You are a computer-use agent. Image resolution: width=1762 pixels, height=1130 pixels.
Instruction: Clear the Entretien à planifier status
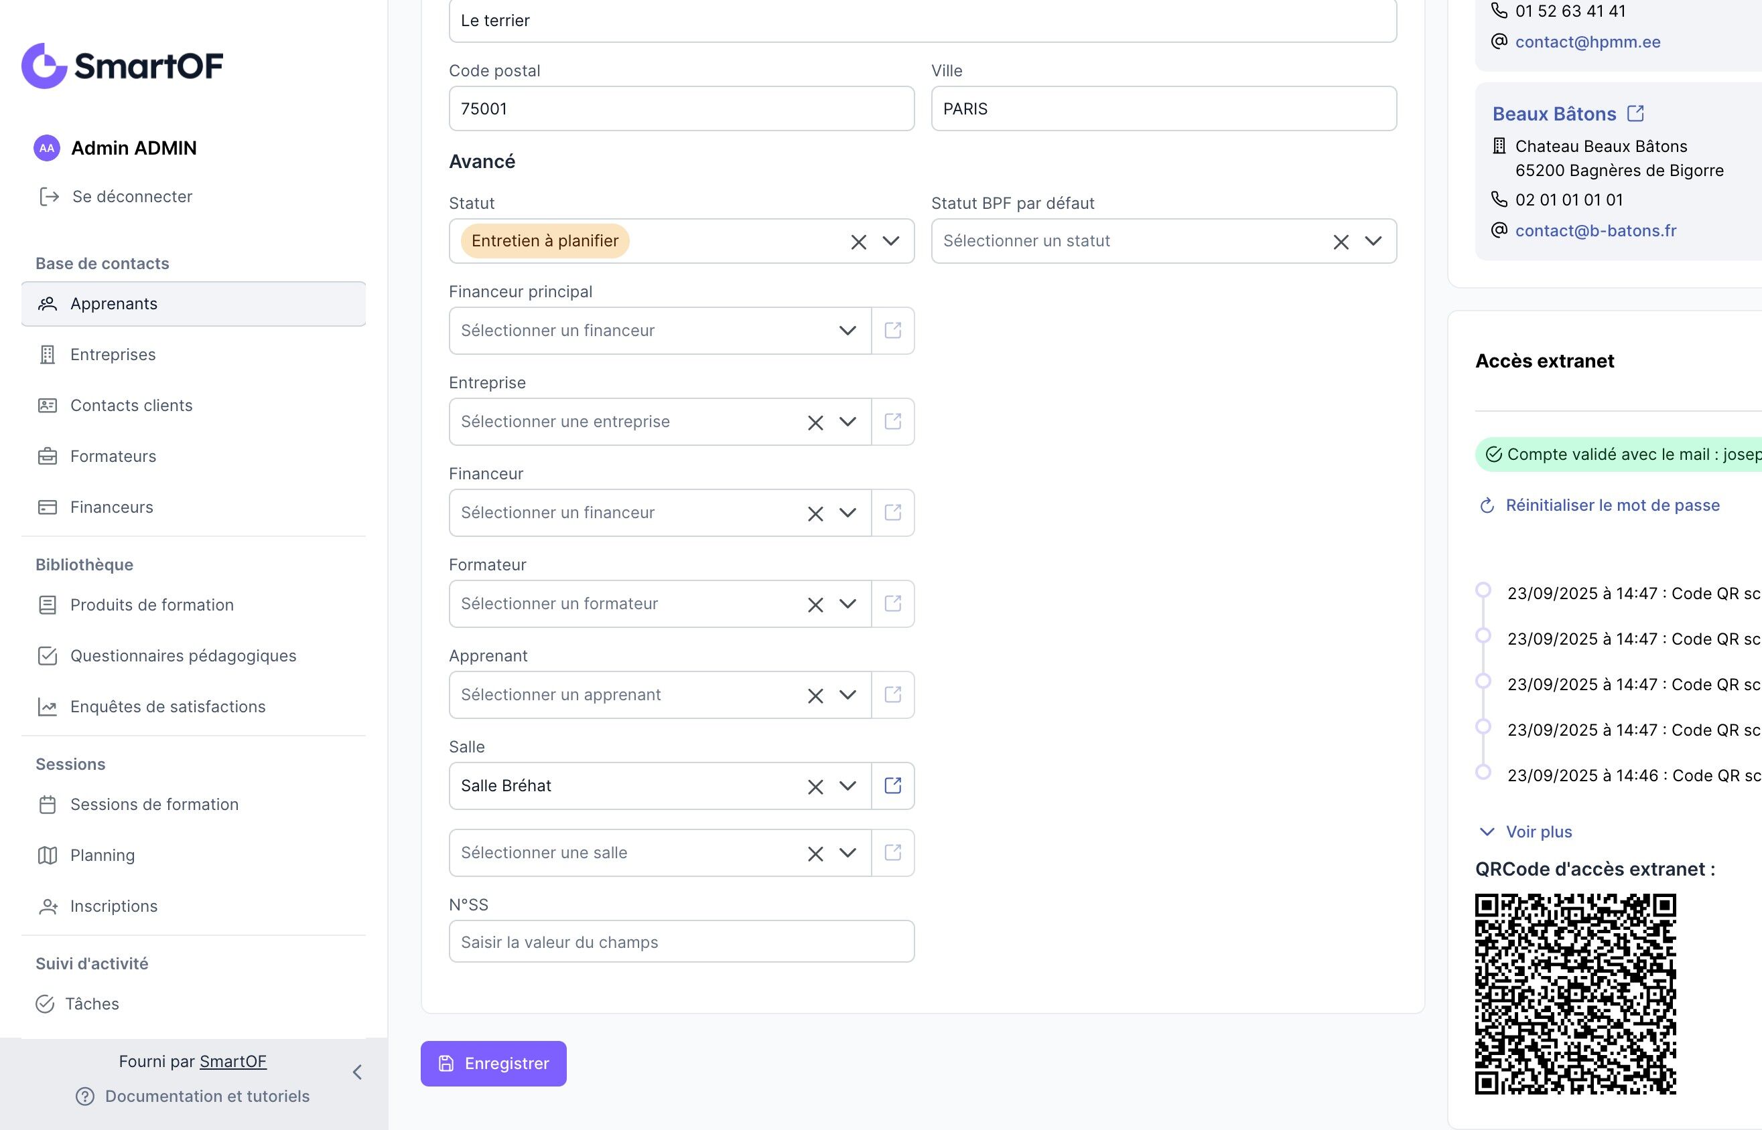point(858,242)
